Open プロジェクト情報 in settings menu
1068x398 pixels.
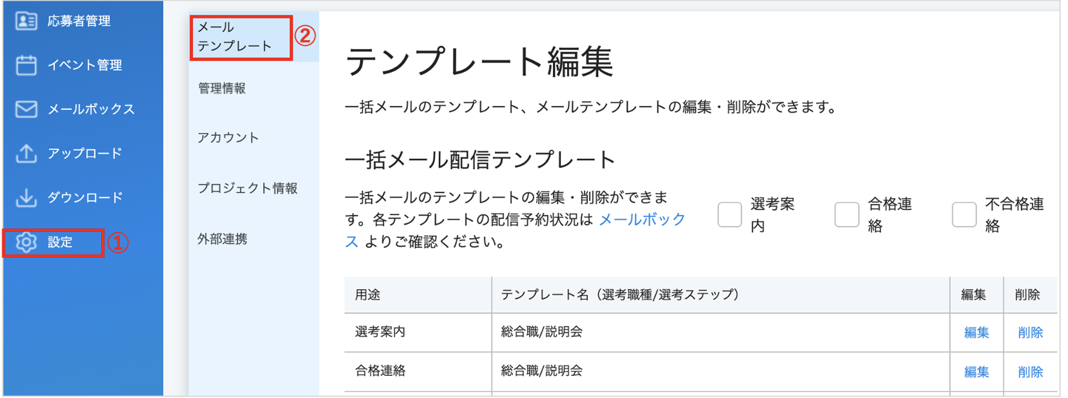tap(247, 188)
